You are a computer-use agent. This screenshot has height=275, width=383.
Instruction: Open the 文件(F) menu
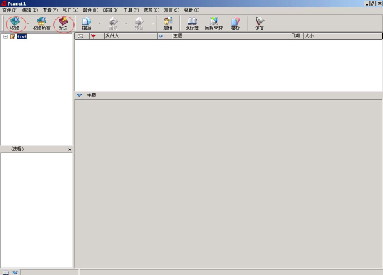tap(10, 10)
